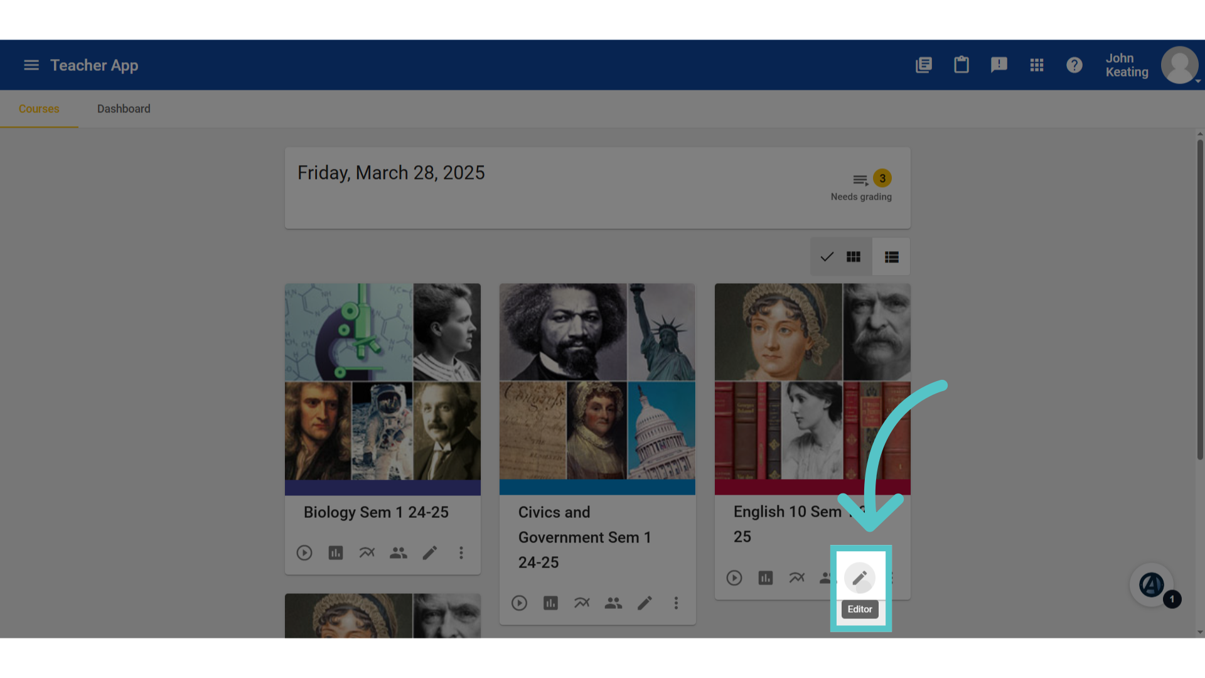The image size is (1205, 678).
Task: View Civics and Government roster people icon
Action: click(613, 603)
